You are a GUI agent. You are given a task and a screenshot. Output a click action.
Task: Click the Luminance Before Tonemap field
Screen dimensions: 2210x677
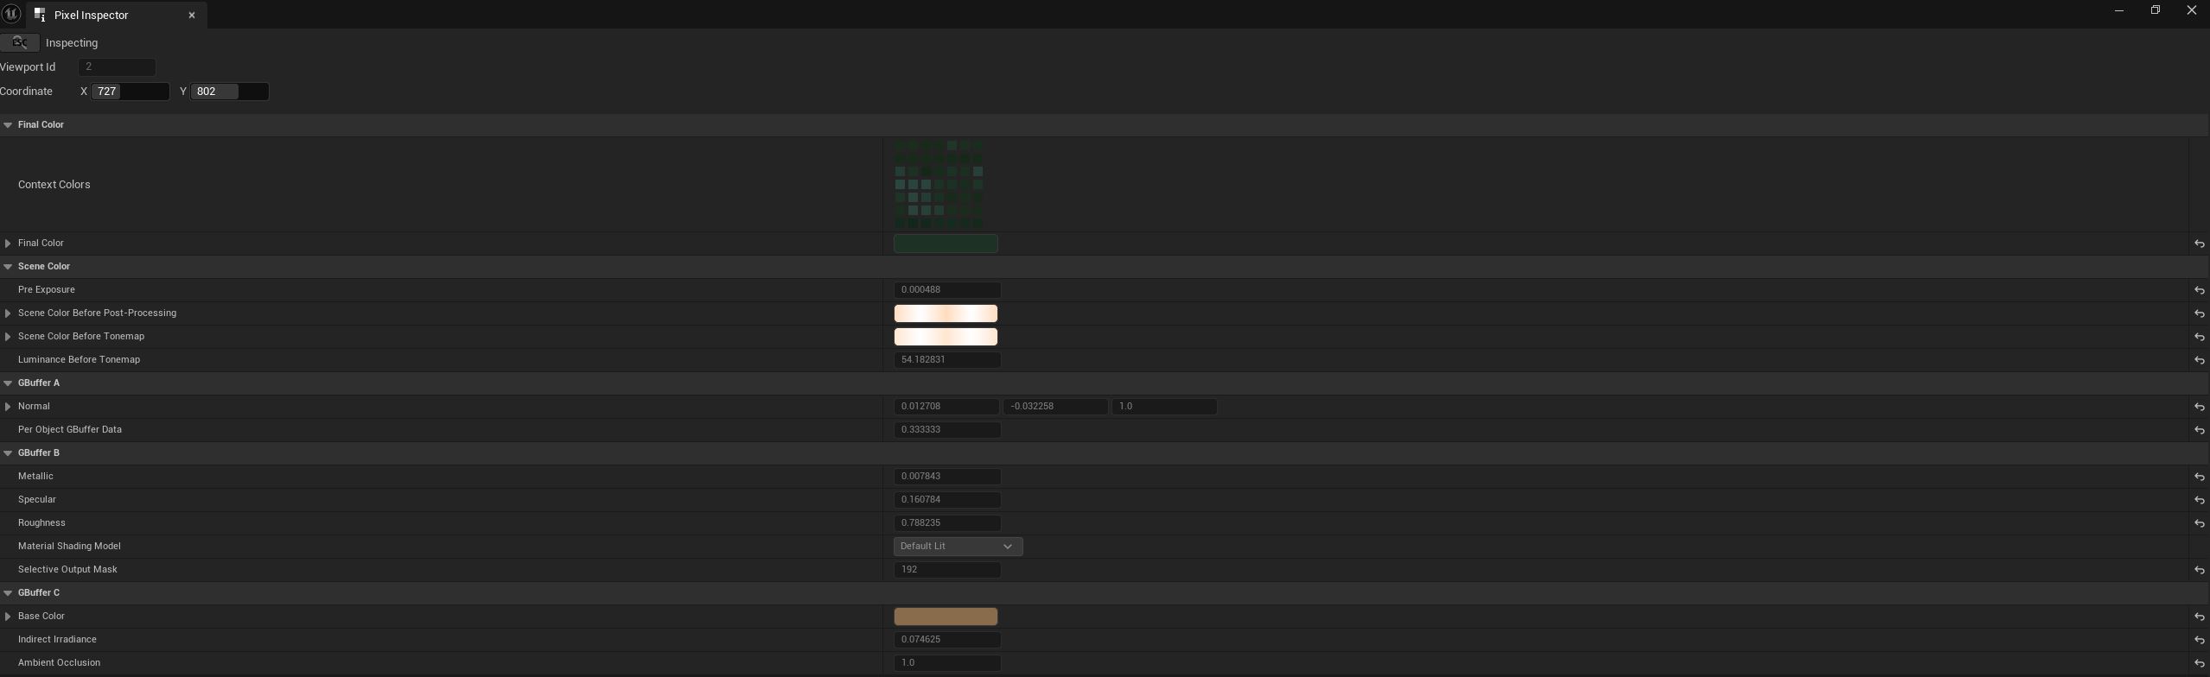947,359
